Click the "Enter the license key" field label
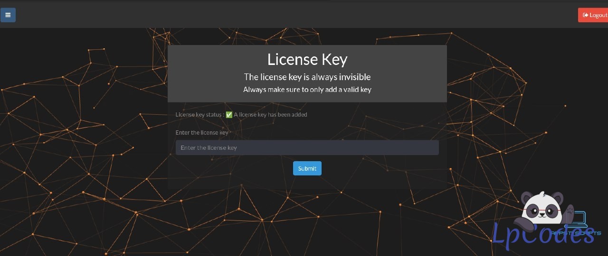 point(202,133)
